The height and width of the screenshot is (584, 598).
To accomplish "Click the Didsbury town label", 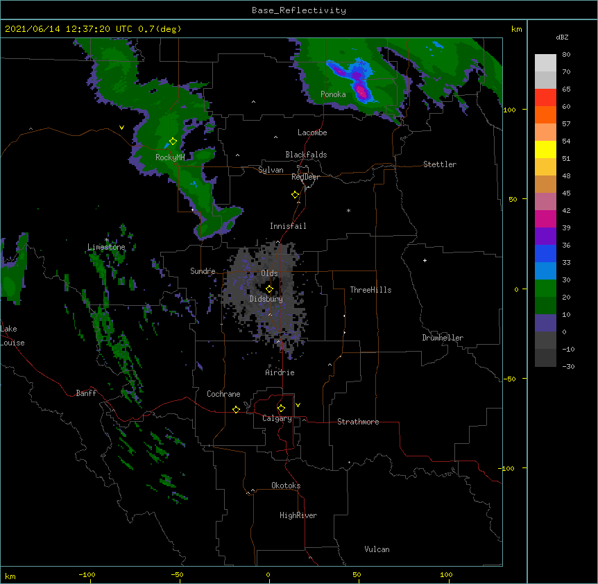I will click(266, 299).
